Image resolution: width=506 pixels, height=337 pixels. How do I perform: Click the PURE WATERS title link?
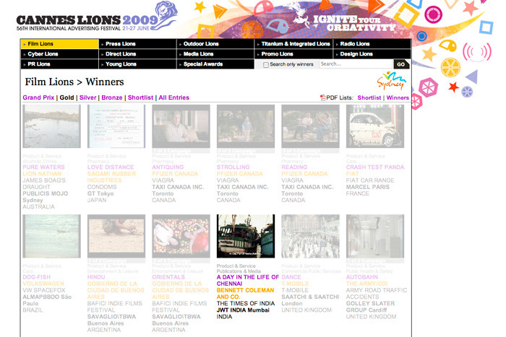tap(43, 167)
